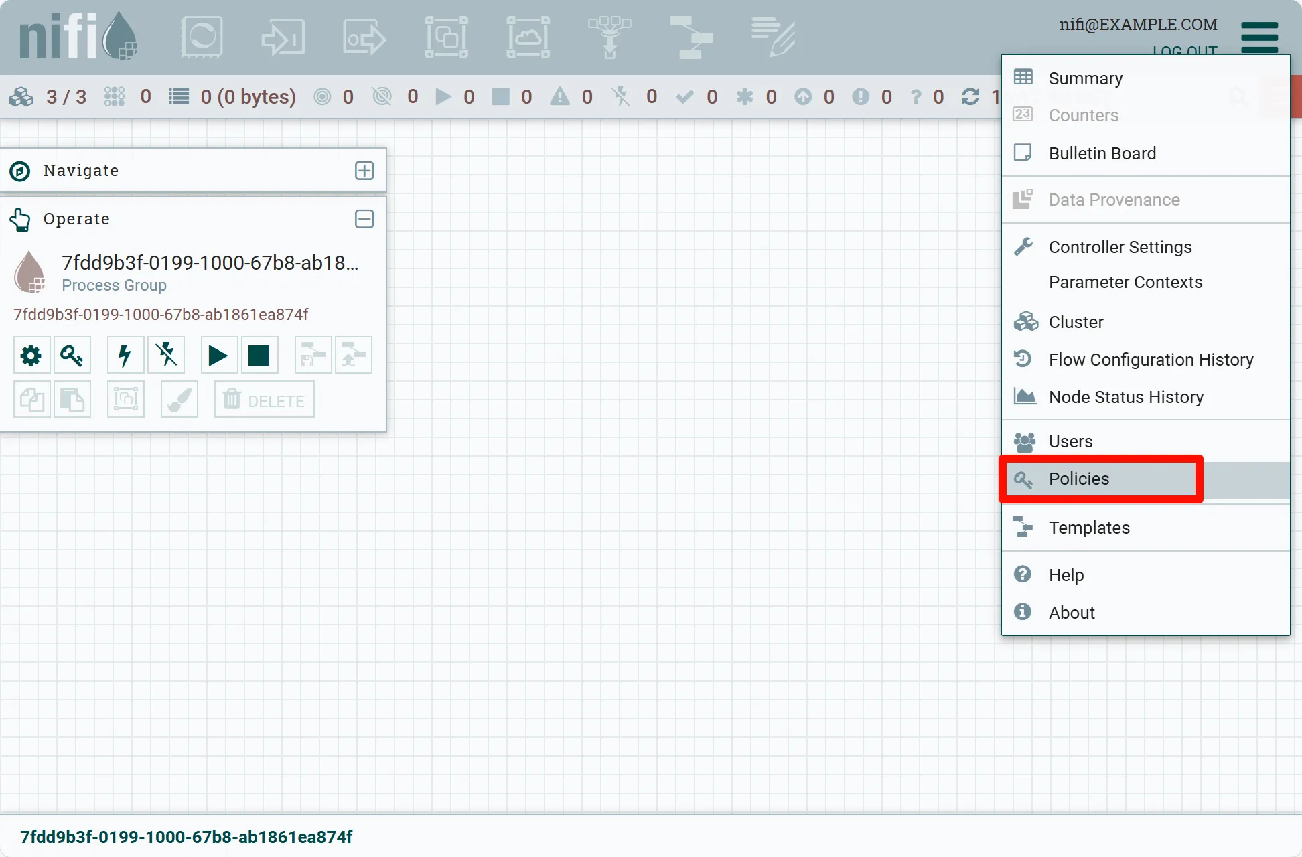Click the Label toolbar icon

pyautogui.click(x=773, y=37)
